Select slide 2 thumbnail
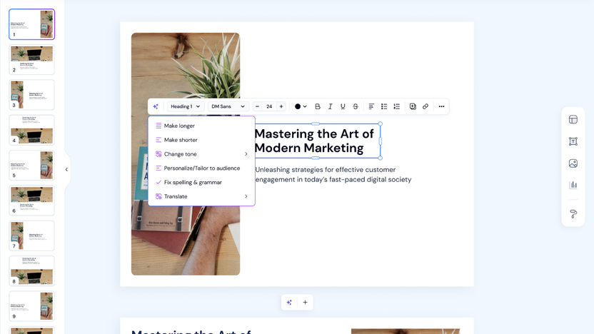 [x=32, y=59]
